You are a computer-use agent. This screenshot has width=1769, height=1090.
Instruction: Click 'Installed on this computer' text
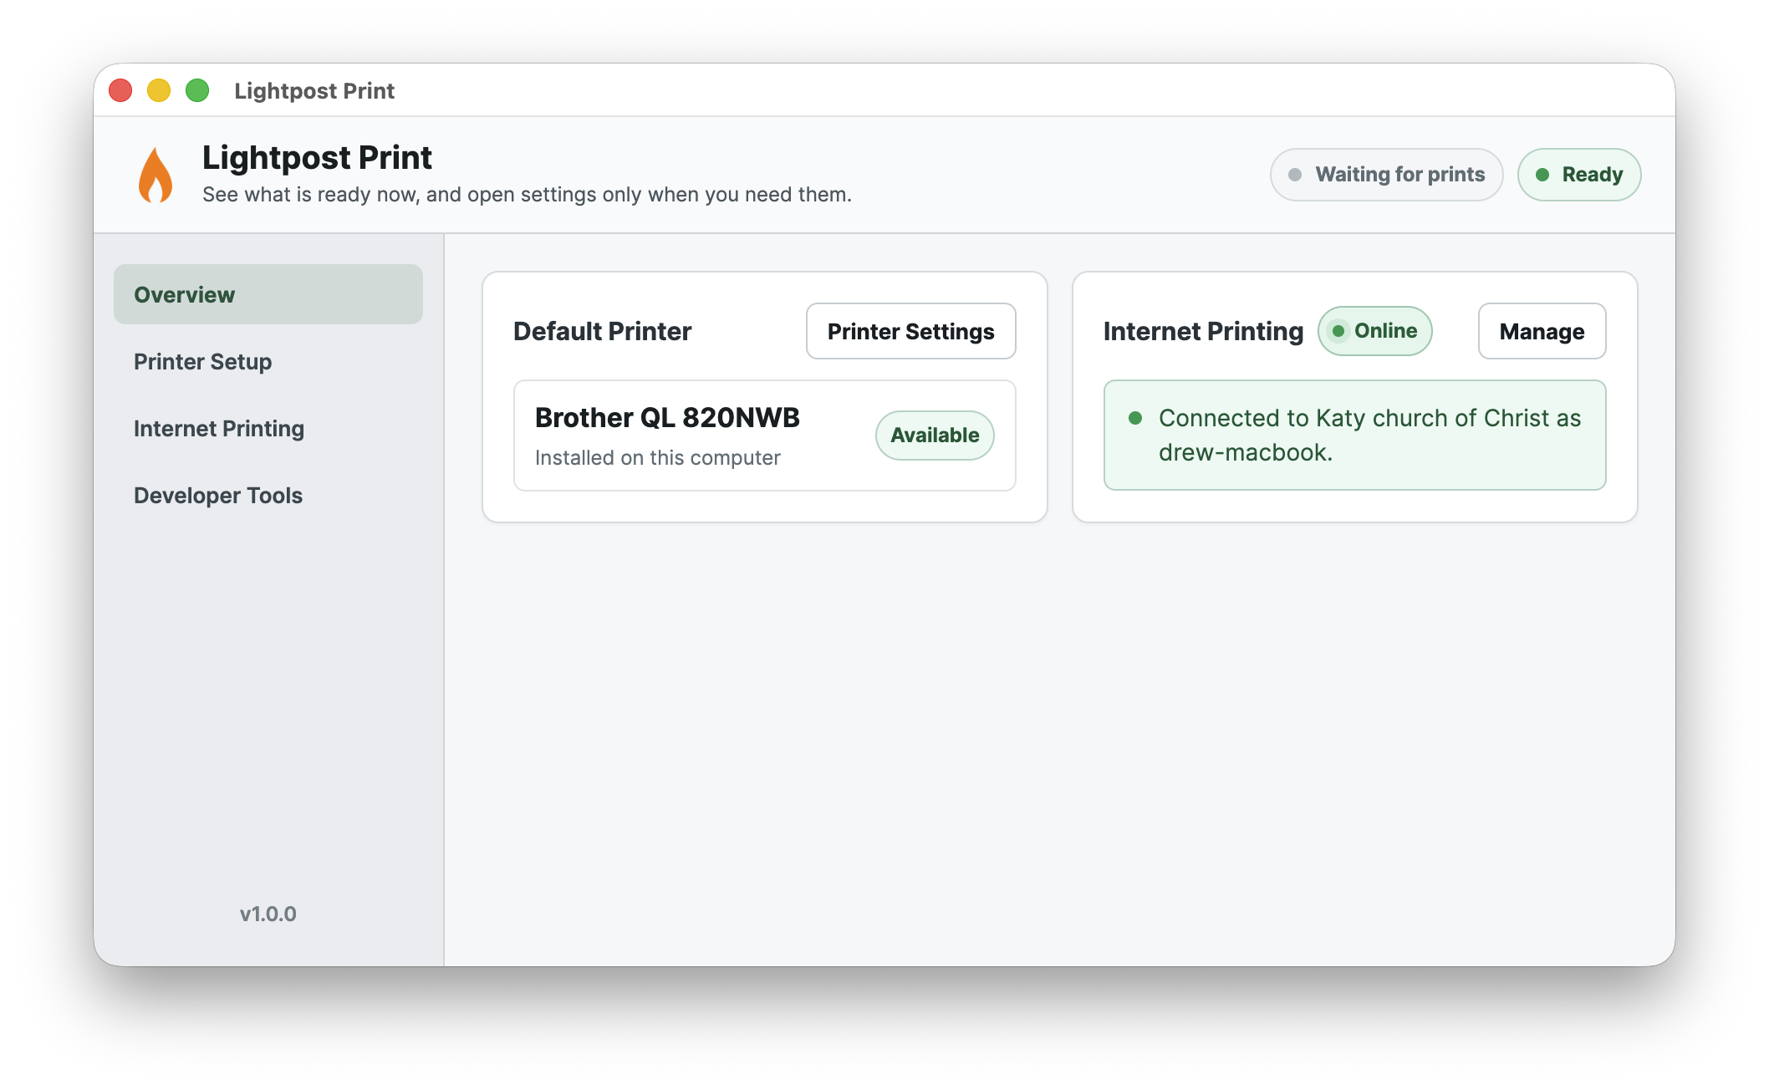[657, 457]
